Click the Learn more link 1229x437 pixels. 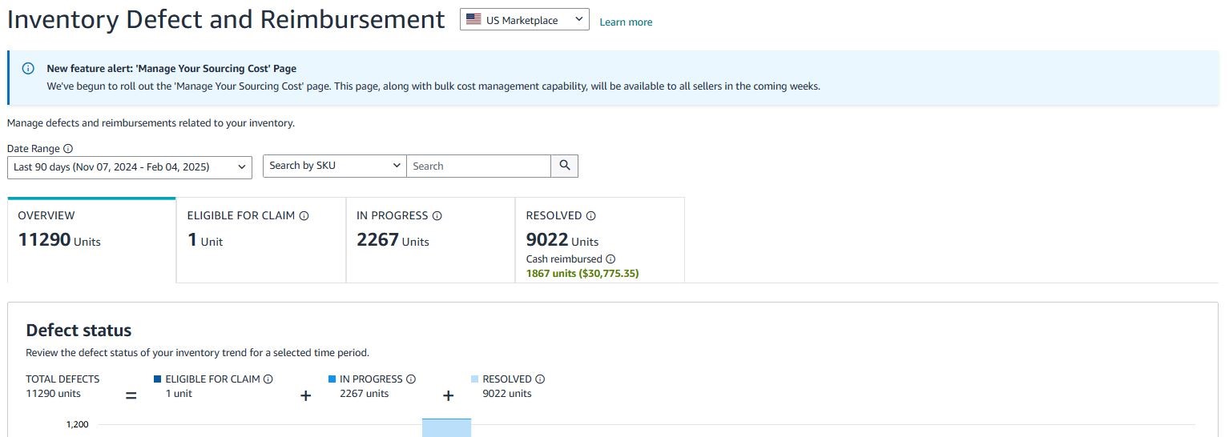626,22
